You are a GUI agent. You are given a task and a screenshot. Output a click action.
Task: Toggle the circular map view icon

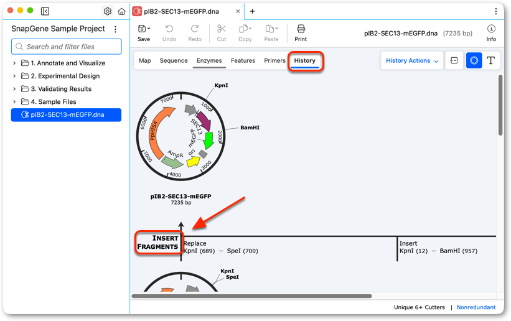474,60
